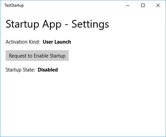Click the Startup State label
The height and width of the screenshot is (137, 166).
pyautogui.click(x=20, y=70)
